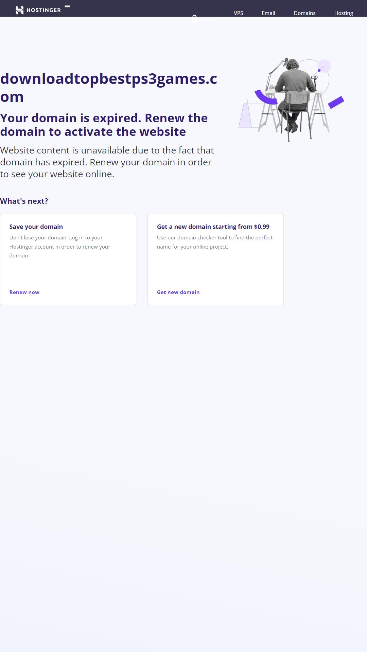Click the What's next? heading
367x652 pixels.
click(24, 201)
